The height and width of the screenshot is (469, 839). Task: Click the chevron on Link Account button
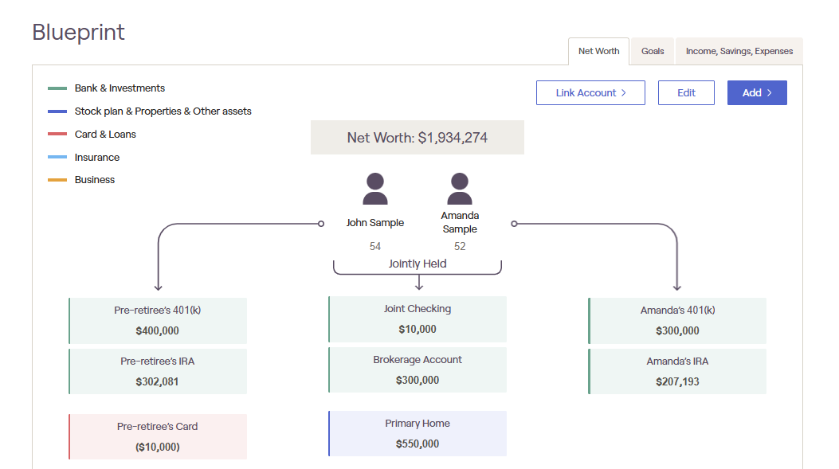623,92
